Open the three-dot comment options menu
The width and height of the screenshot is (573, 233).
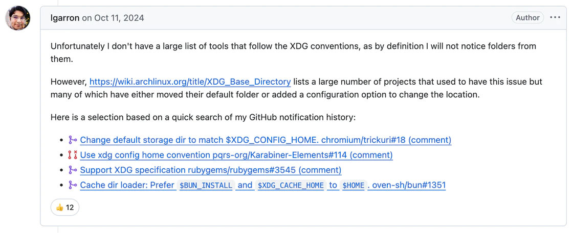click(555, 17)
